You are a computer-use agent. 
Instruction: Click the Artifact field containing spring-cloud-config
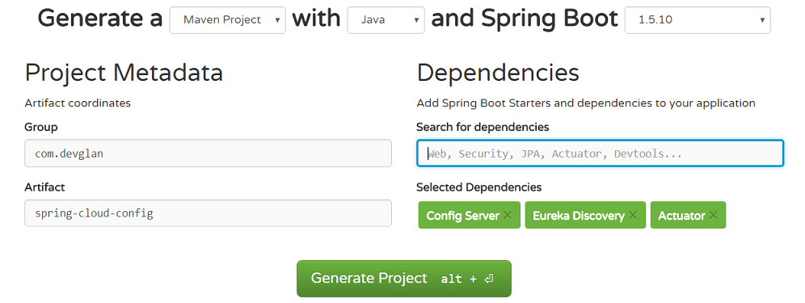(x=208, y=213)
